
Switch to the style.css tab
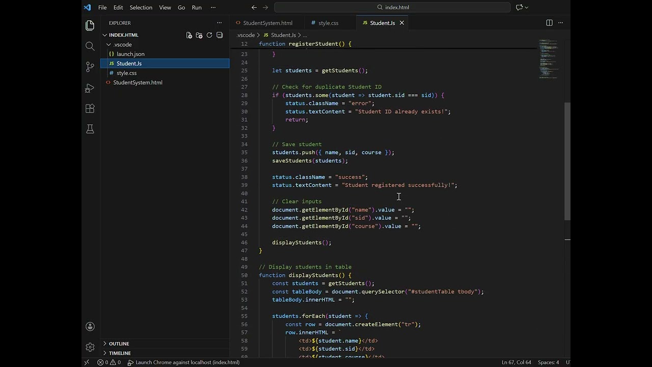click(329, 23)
